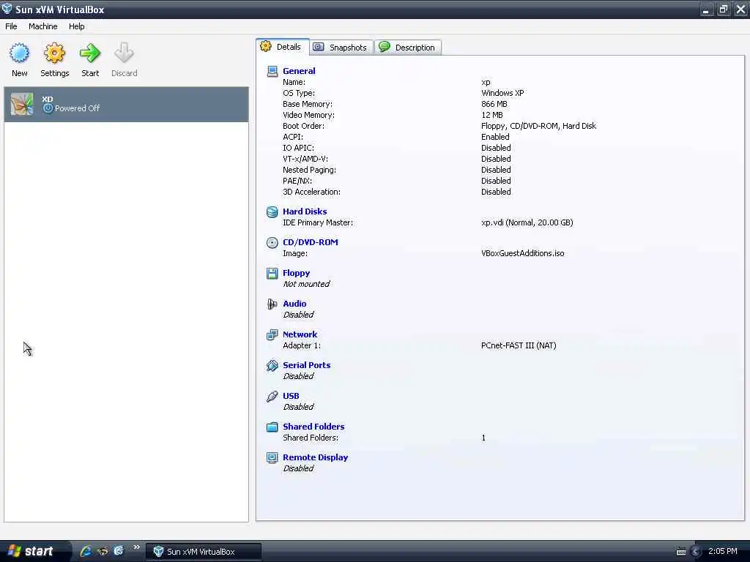
Task: Click the Snapshots tab camera icon
Action: tap(319, 47)
